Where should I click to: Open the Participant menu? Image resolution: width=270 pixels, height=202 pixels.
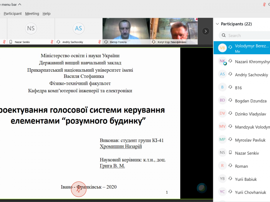[12, 13]
